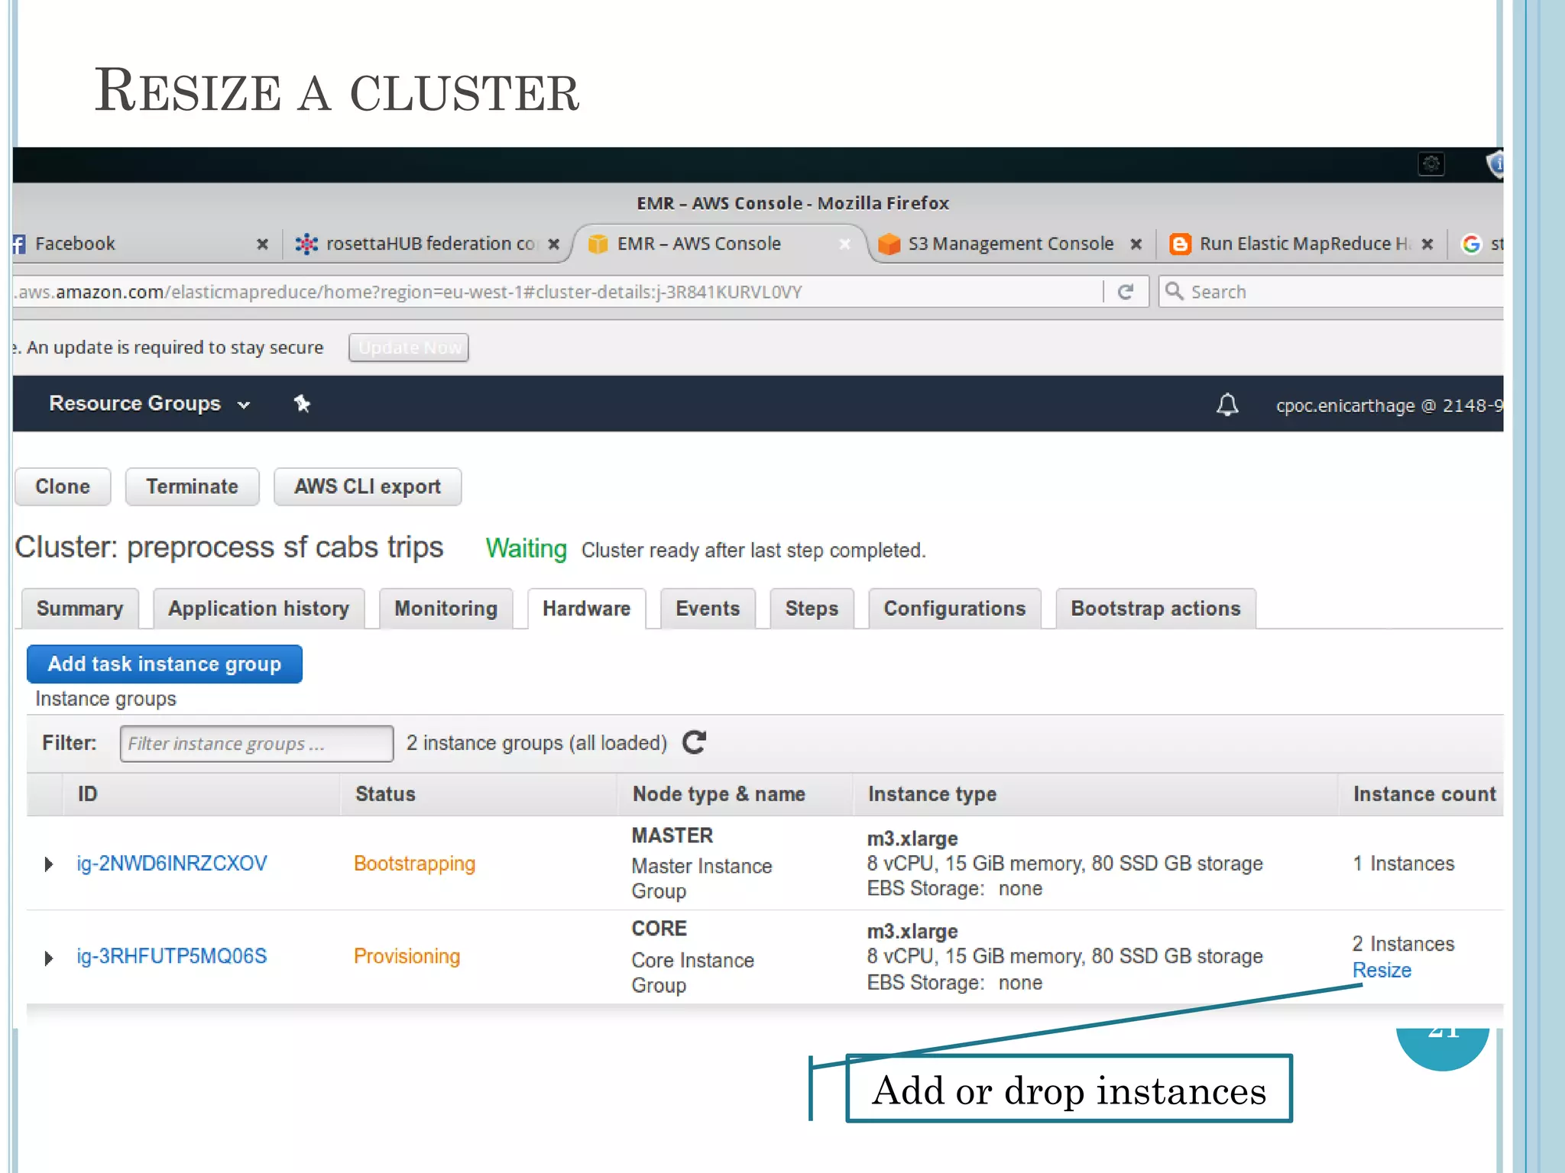Close the rosettaHUB federation tab
Image resolution: width=1565 pixels, height=1173 pixels.
pos(554,244)
